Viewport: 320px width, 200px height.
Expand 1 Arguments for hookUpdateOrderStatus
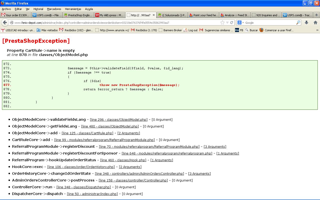pyautogui.click(x=162, y=160)
